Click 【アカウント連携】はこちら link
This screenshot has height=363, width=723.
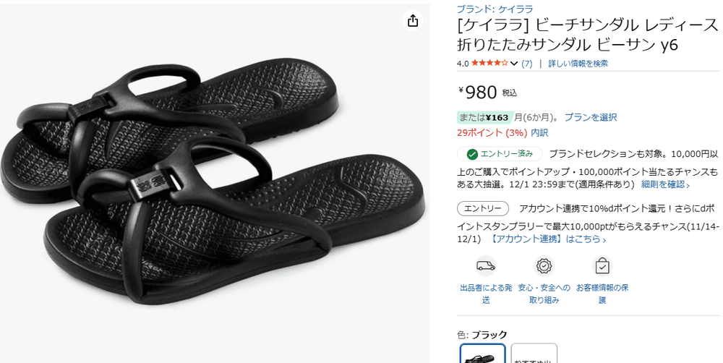tap(547, 239)
